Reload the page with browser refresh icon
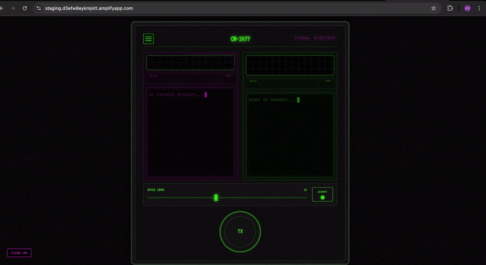The image size is (486, 265). point(25,8)
